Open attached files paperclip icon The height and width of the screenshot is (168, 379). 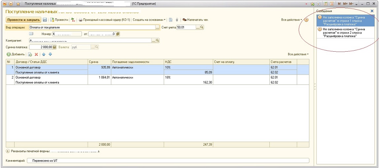tap(177, 20)
